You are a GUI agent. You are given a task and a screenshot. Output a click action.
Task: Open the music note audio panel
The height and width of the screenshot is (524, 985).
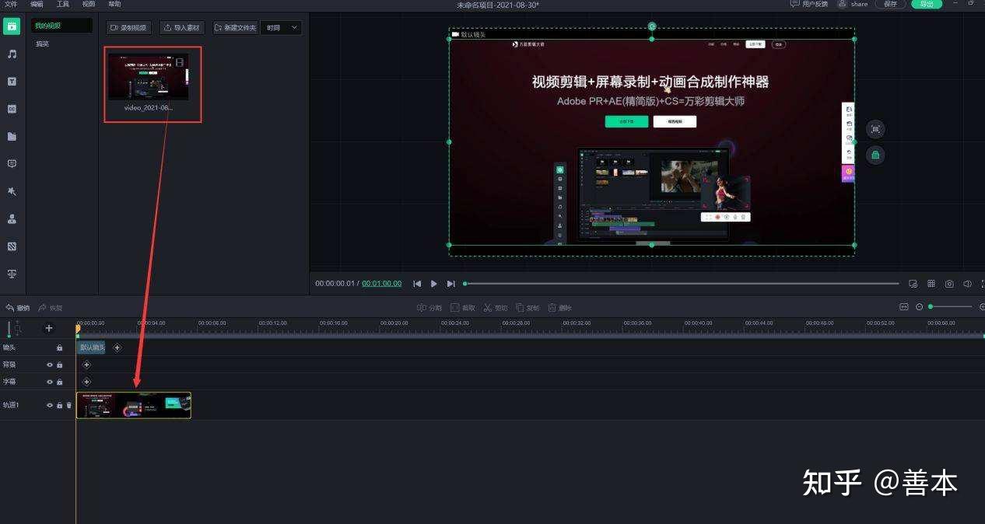(x=12, y=54)
